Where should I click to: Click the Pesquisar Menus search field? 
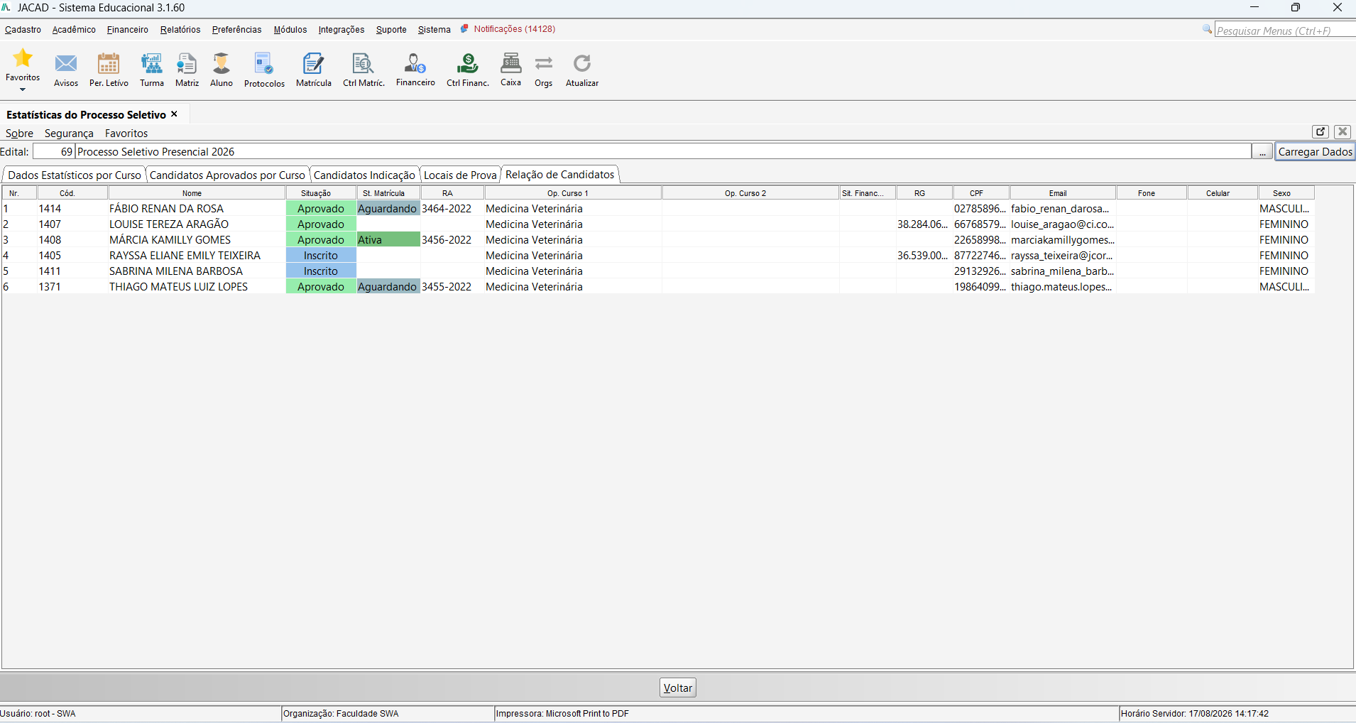tap(1285, 31)
